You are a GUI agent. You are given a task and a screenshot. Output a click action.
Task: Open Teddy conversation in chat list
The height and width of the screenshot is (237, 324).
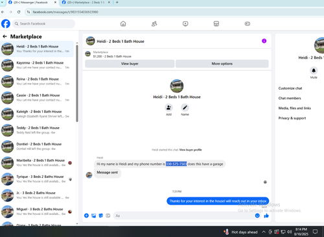coord(37,130)
